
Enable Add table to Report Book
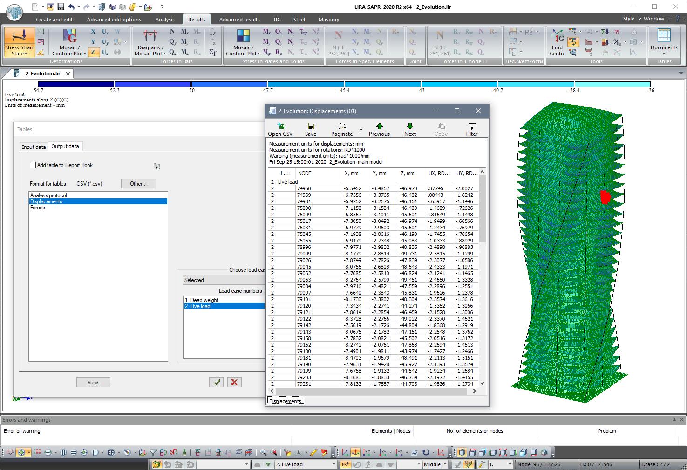[33, 165]
